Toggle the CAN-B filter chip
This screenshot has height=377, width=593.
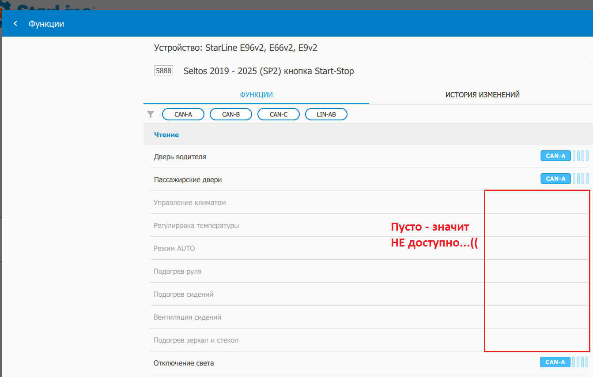(230, 114)
